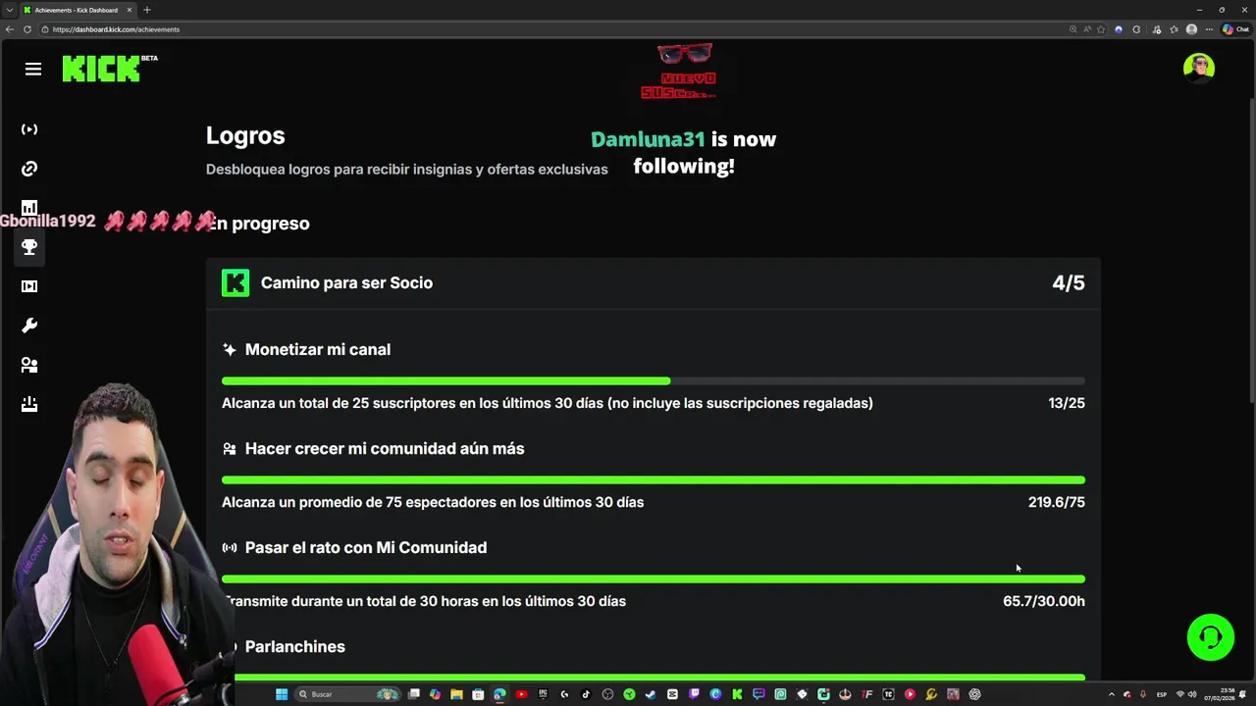Close the Achievements browser tab
The width and height of the screenshot is (1256, 706).
pos(130,10)
